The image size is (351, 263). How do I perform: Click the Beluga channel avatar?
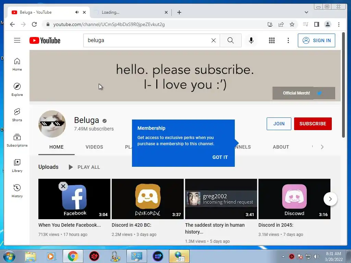pos(52,124)
